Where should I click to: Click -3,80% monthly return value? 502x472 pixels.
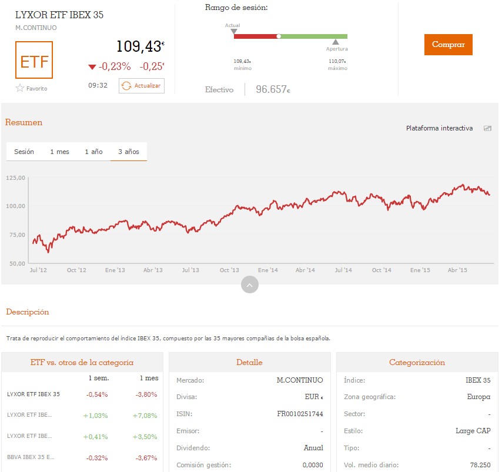pyautogui.click(x=146, y=394)
